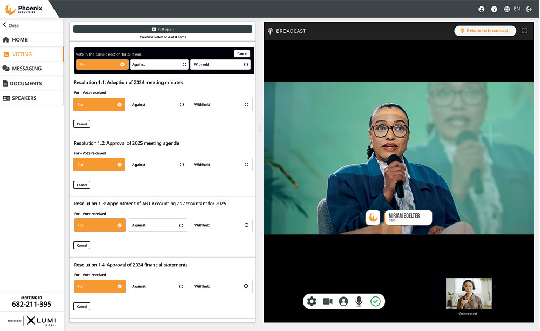Select HOME in the sidebar
540x331 pixels.
(22, 38)
